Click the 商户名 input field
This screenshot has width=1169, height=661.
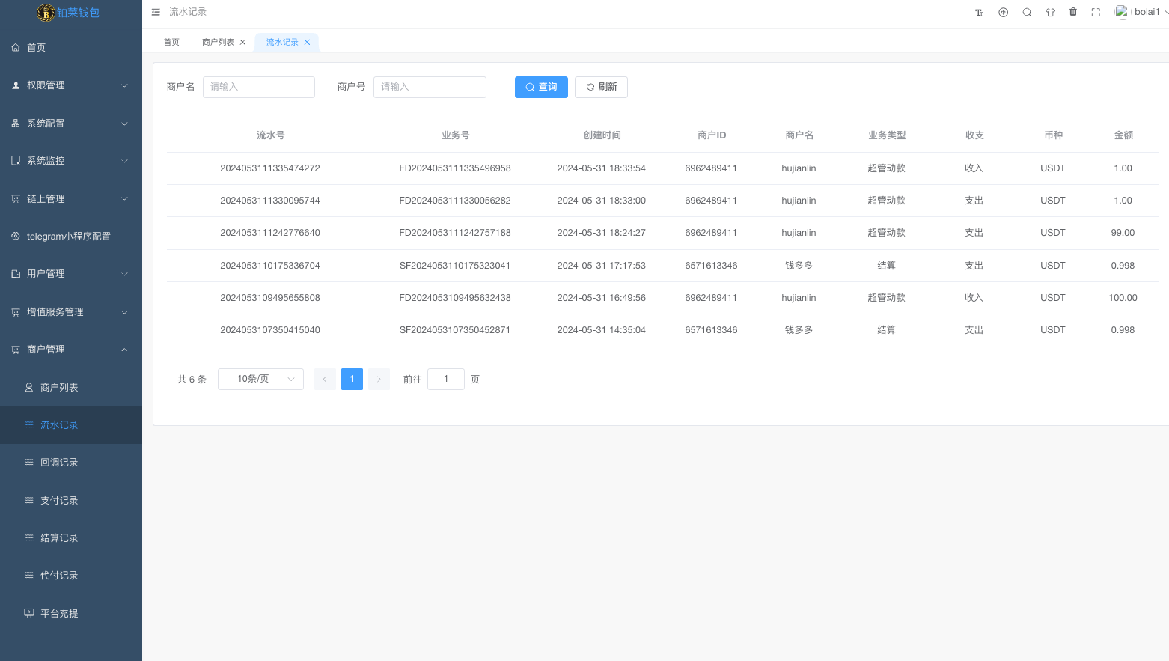point(259,87)
